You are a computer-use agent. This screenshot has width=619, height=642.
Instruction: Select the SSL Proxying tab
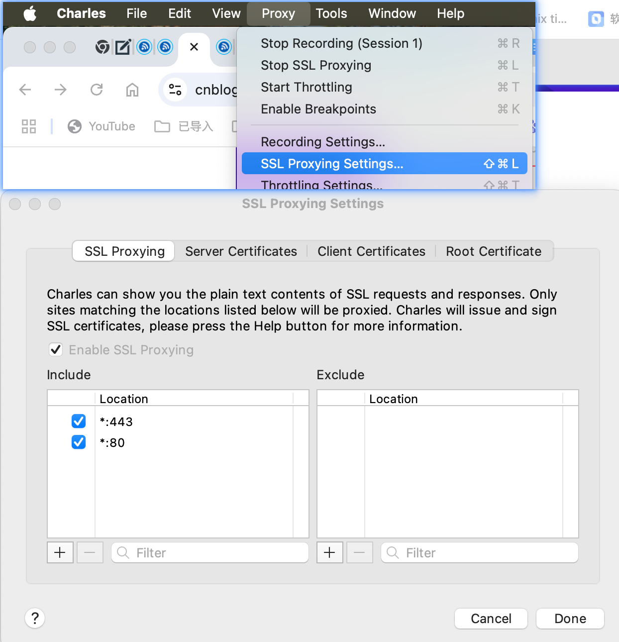(x=124, y=251)
